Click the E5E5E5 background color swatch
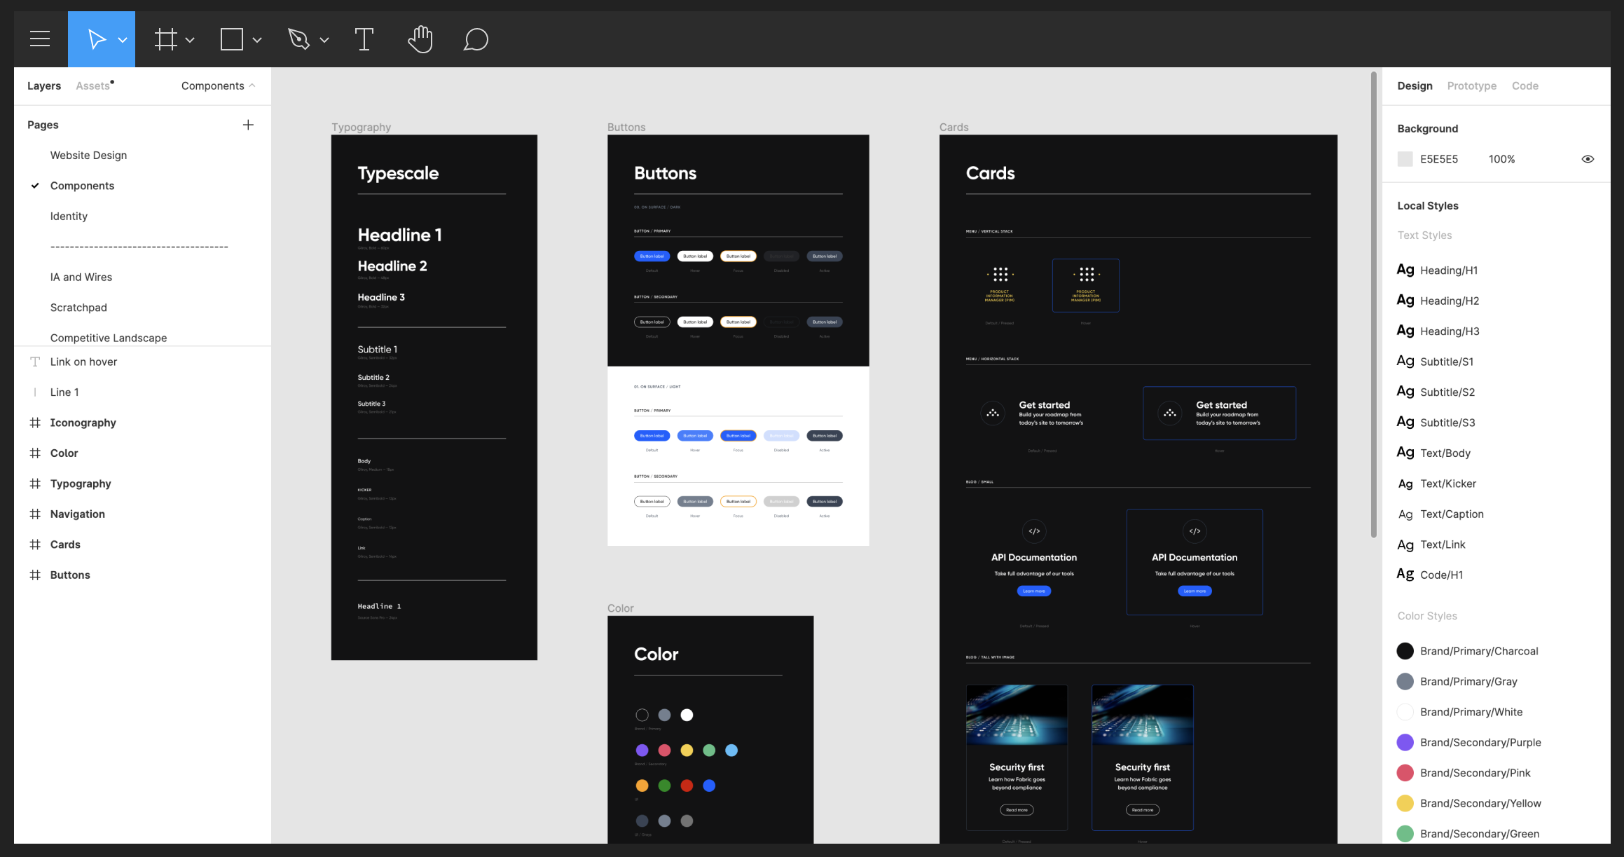1624x857 pixels. click(x=1405, y=159)
